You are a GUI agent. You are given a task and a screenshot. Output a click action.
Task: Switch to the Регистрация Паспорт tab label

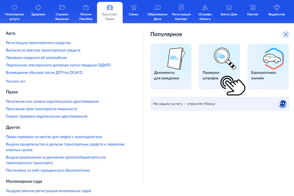[181, 16]
